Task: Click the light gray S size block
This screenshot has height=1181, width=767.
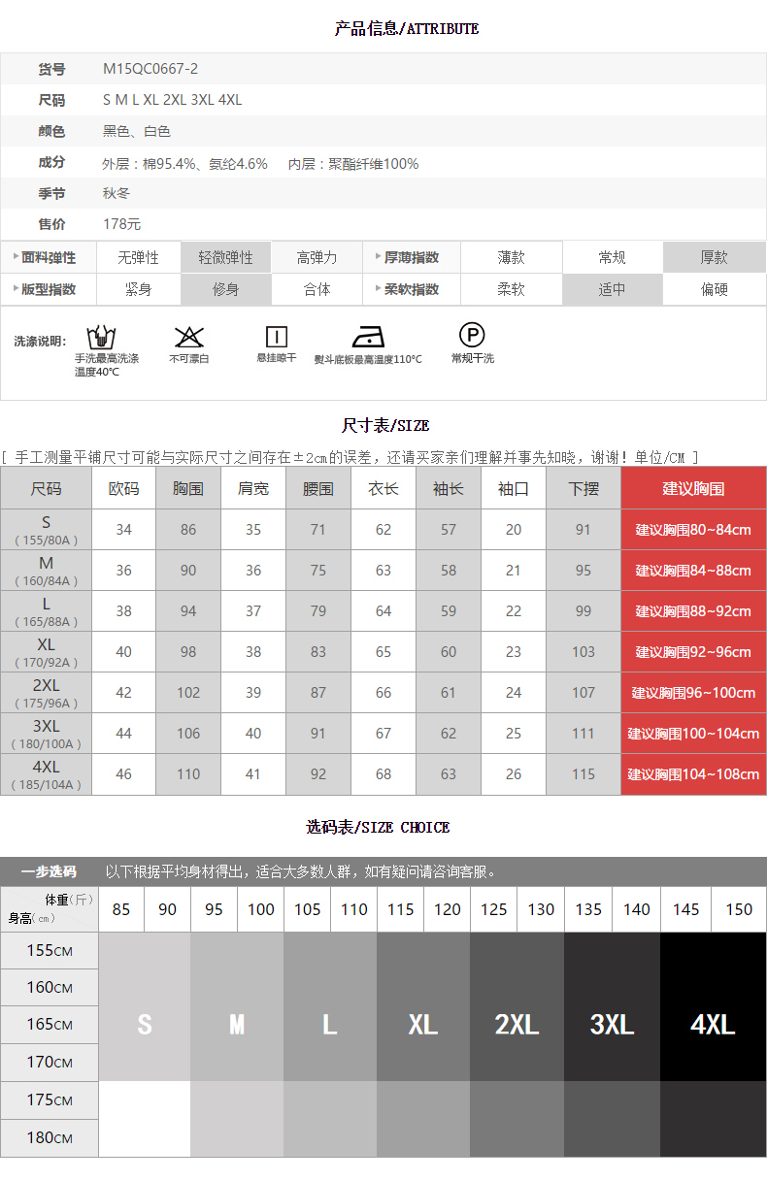Action: coord(145,1024)
